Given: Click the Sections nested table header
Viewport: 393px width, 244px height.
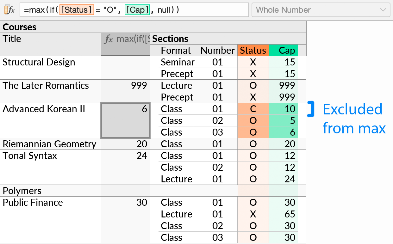Looking at the screenshot, I should click(170, 39).
